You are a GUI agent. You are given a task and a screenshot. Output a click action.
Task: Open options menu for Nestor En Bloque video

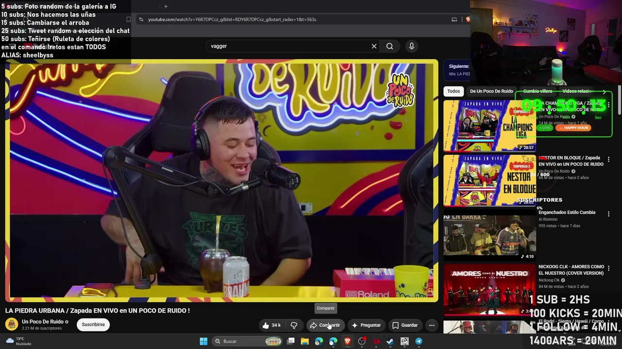click(608, 159)
